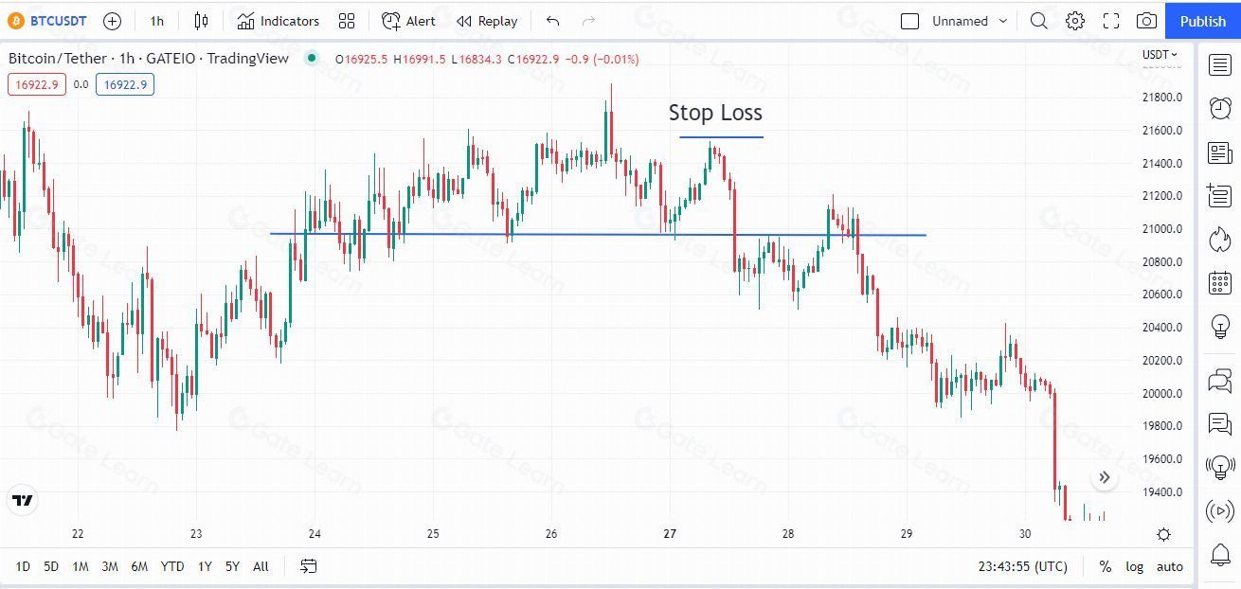Open the alerts clock icon in sidebar

1220,109
